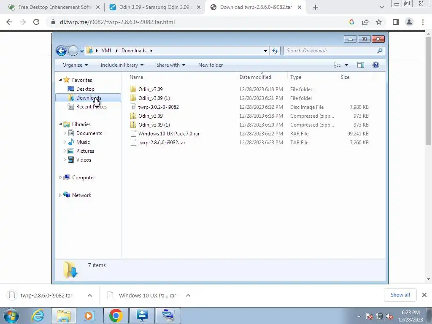Viewport: 432px width, 324px height.
Task: Open a new Chrome tab
Action: pos(316,8)
